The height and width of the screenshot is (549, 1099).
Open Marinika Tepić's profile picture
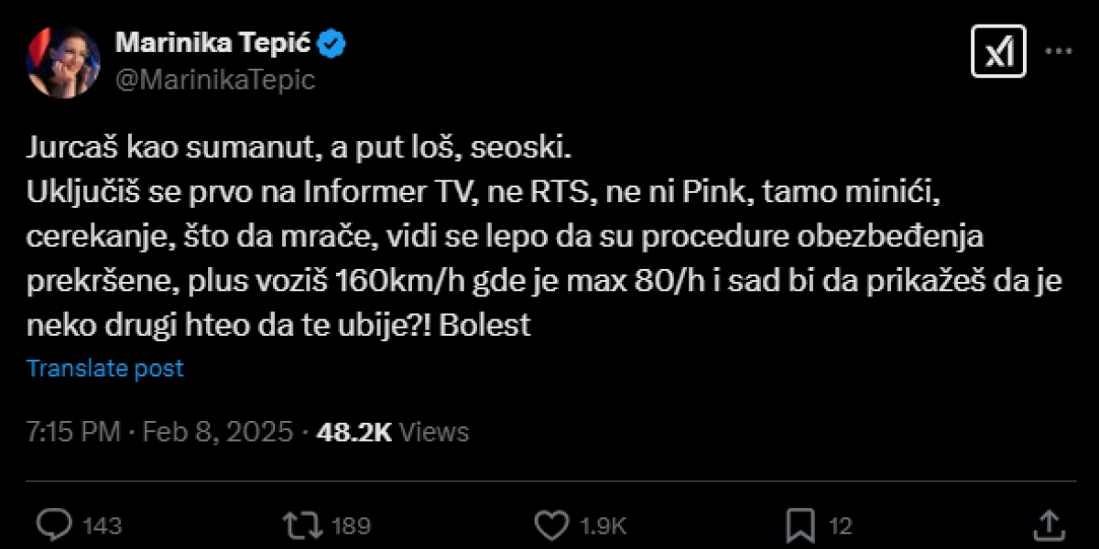(x=63, y=62)
